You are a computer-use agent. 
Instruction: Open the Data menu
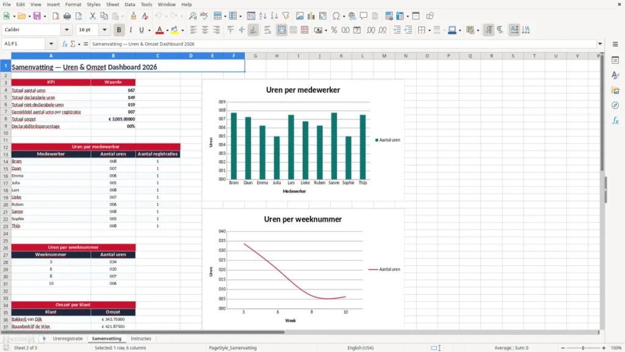(129, 4)
